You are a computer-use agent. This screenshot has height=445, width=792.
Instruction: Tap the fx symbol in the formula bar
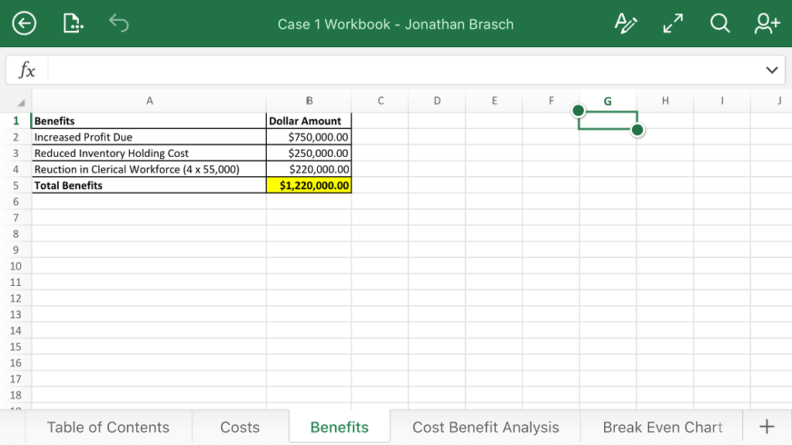click(x=26, y=70)
